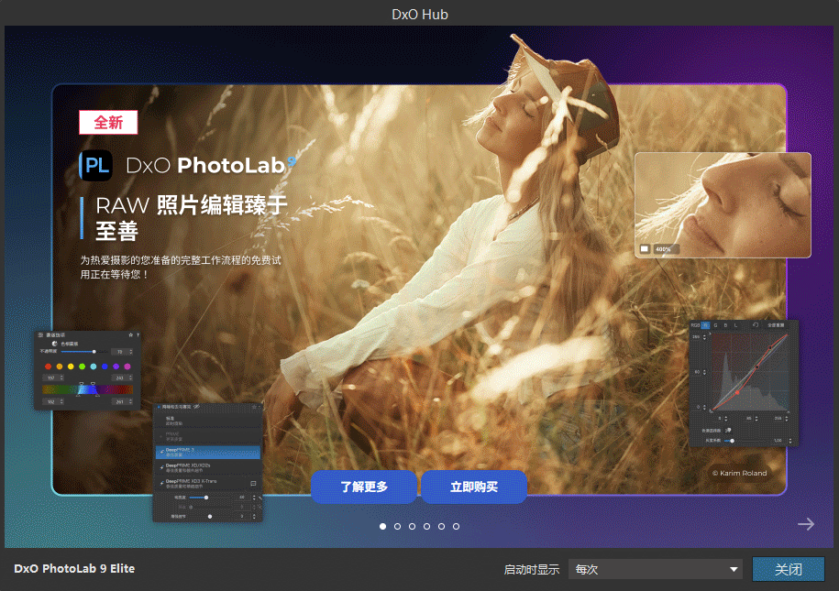The image size is (839, 591).
Task: Click the 了解更多 button
Action: tap(364, 487)
